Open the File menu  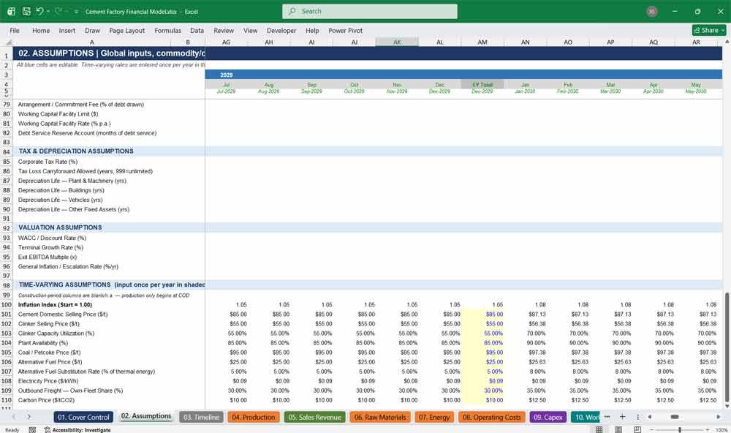[15, 30]
